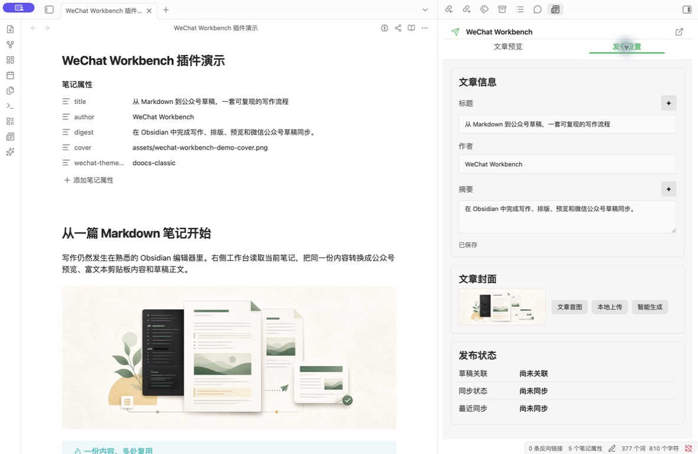This screenshot has height=454, width=698.
Task: Toggle the right sidebar panel
Action: coord(686,9)
